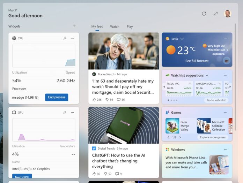
Task: Open Games widget more options
Action: (225, 113)
